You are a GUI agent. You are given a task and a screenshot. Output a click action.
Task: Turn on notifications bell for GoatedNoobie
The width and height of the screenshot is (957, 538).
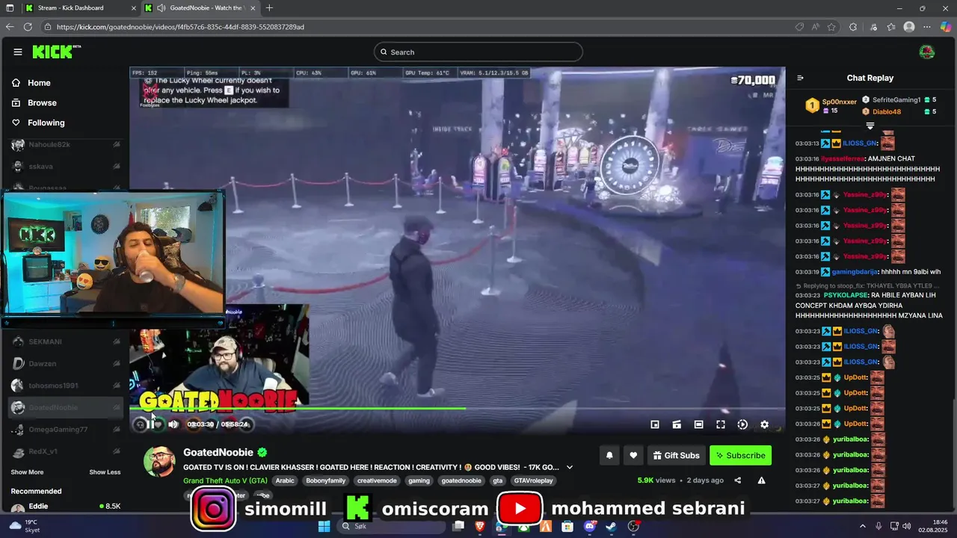pos(609,455)
